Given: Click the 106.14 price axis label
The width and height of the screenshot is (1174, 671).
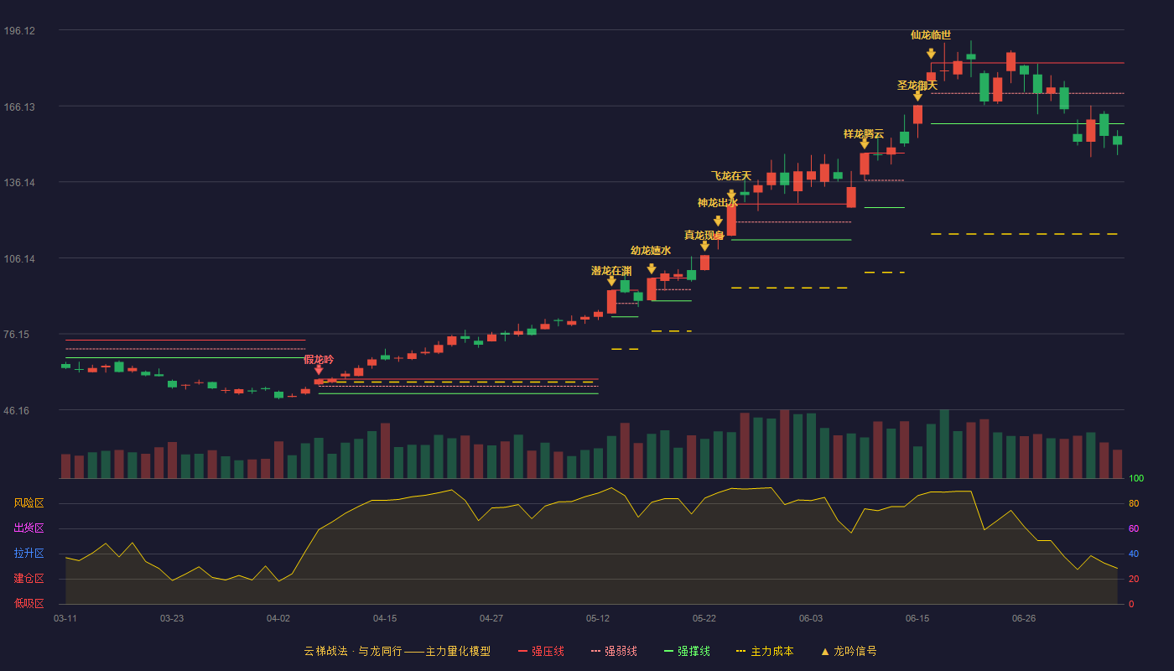Looking at the screenshot, I should click(x=19, y=259).
